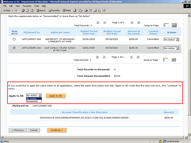Click next page arrow in bottom pager

click(x=132, y=57)
